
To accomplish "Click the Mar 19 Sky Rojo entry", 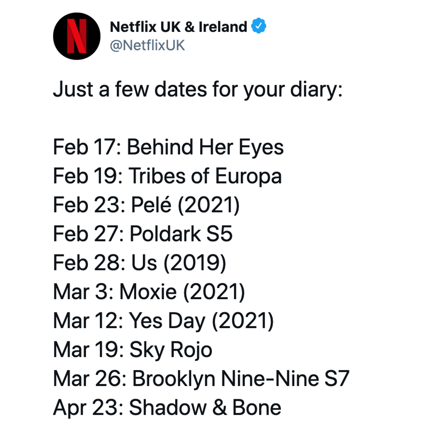I will (133, 350).
